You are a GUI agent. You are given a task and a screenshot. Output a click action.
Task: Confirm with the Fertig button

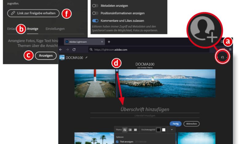coord(176,124)
